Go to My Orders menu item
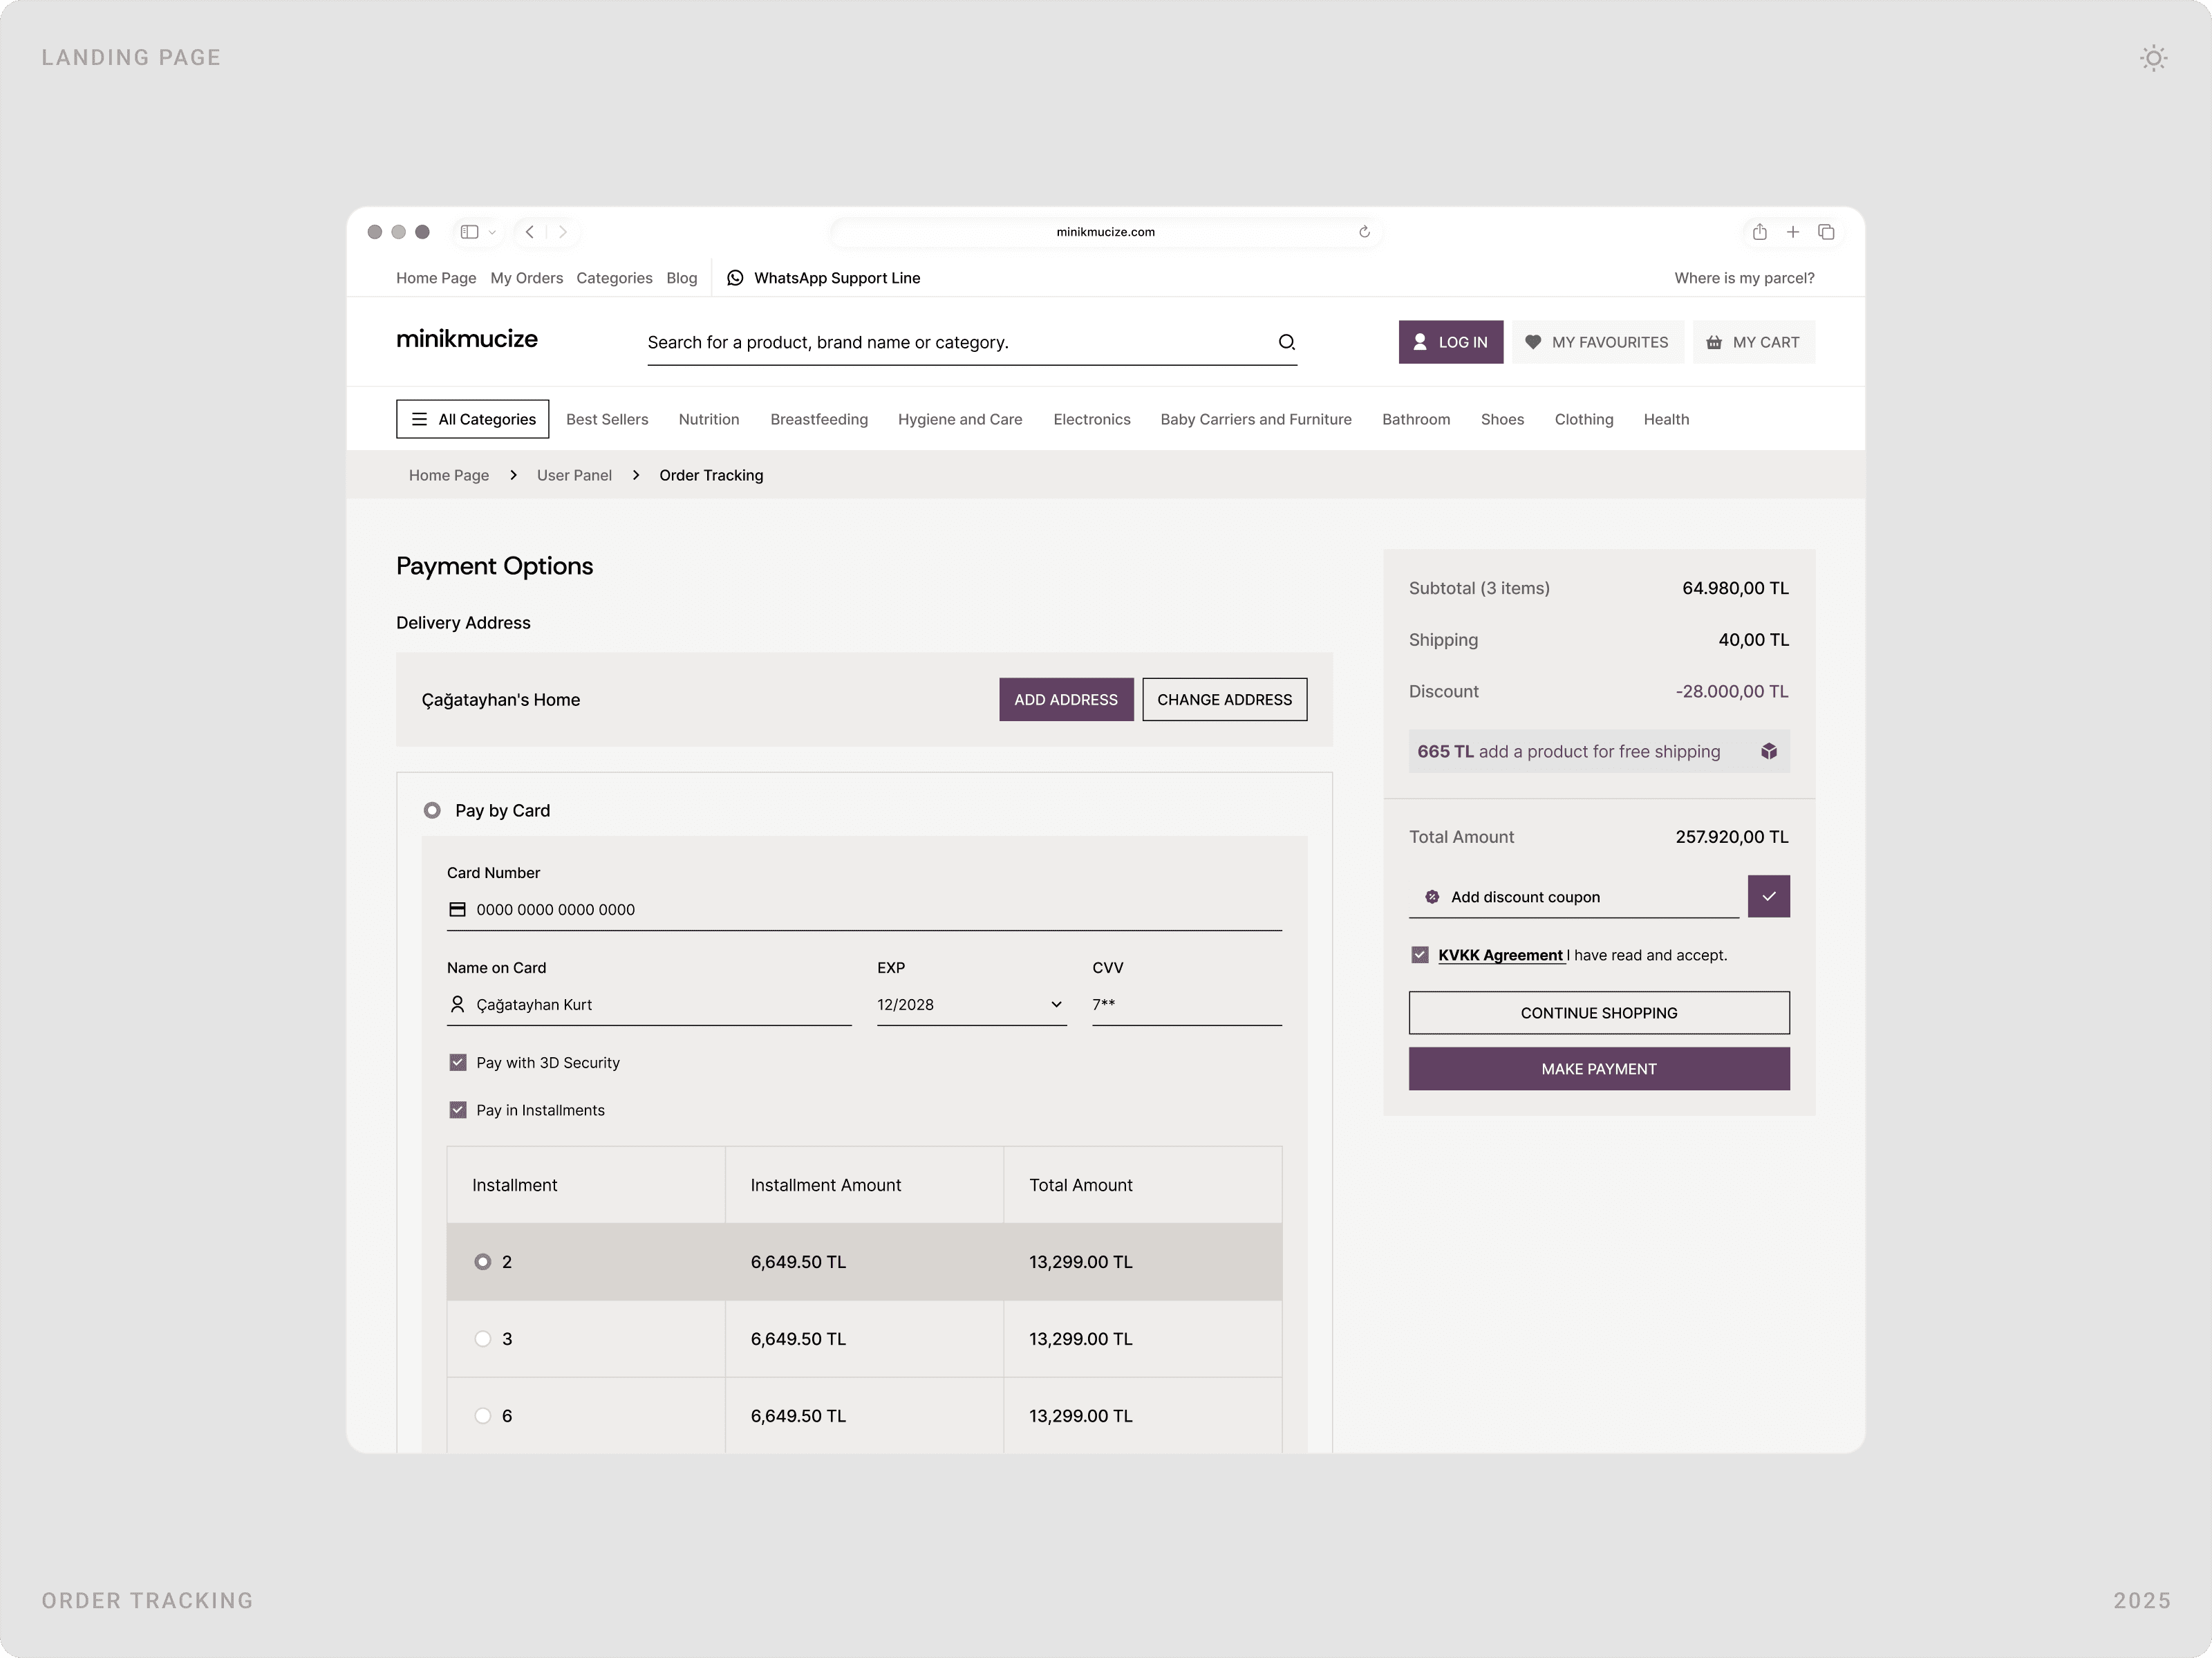The image size is (2212, 1658). 526,278
